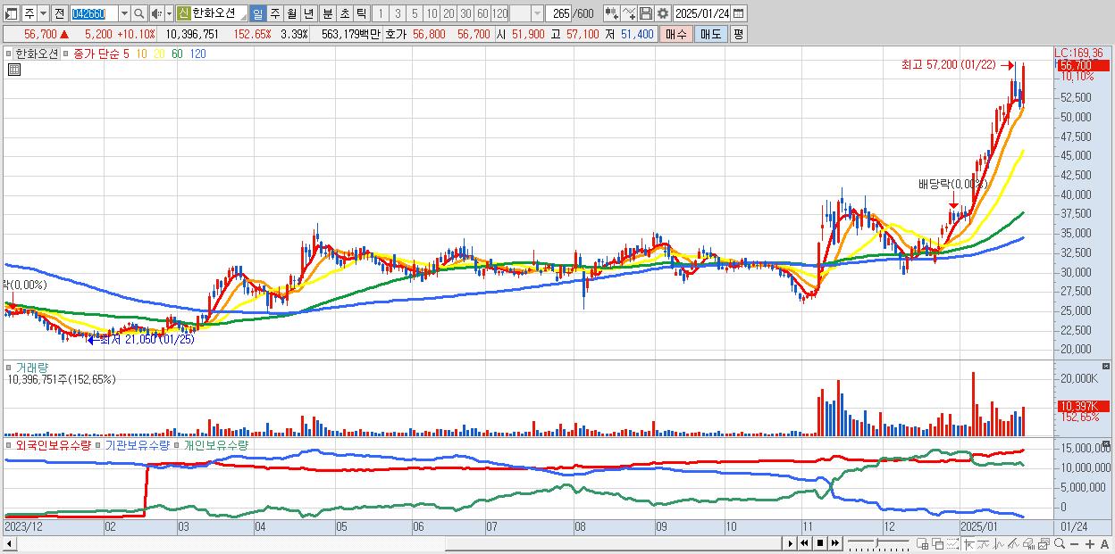This screenshot has width=1115, height=554.
Task: Click the 종가 단순 moving average label
Action: pyautogui.click(x=96, y=54)
